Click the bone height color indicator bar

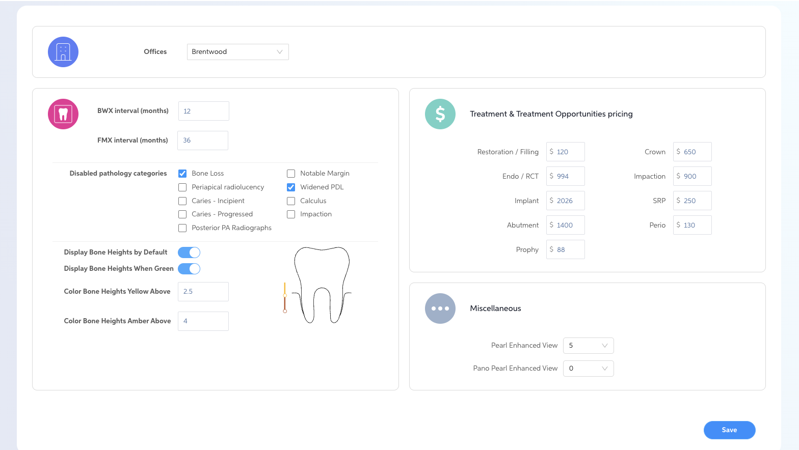click(285, 298)
